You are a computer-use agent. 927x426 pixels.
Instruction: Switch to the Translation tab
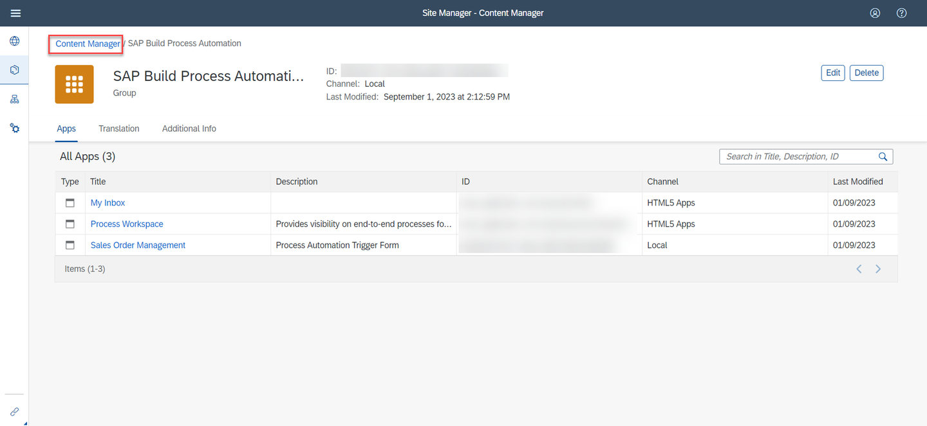pos(119,129)
